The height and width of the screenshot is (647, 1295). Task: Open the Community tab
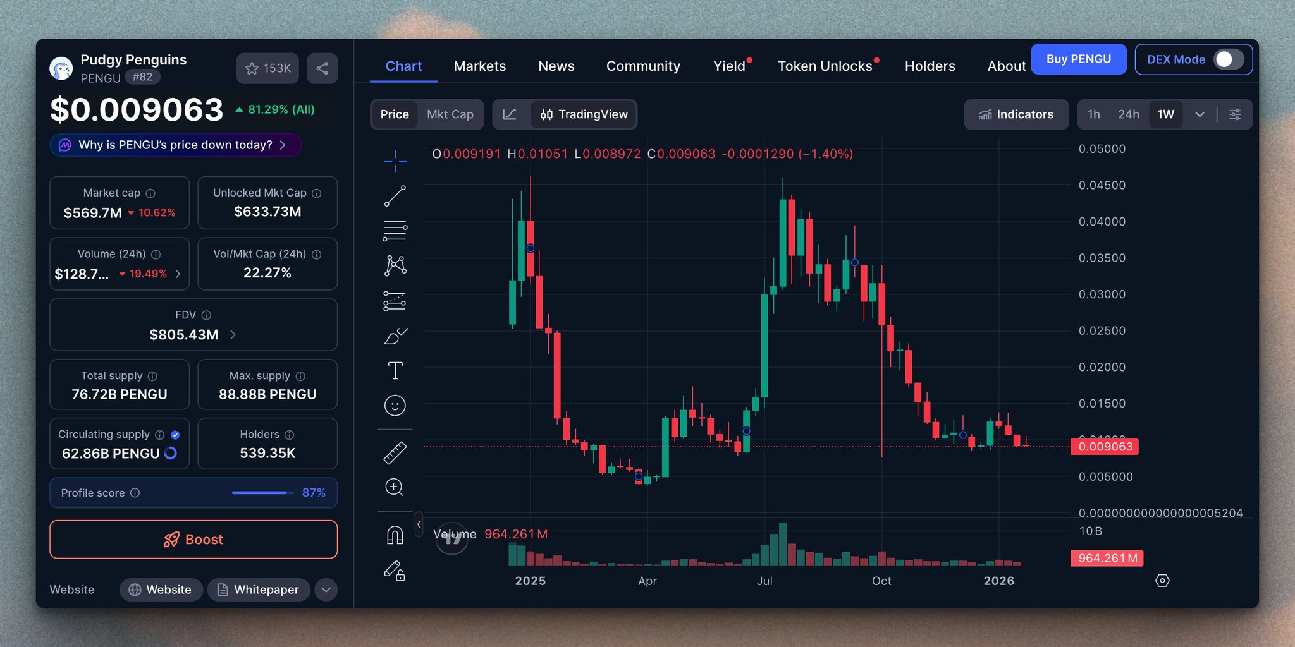(x=643, y=66)
